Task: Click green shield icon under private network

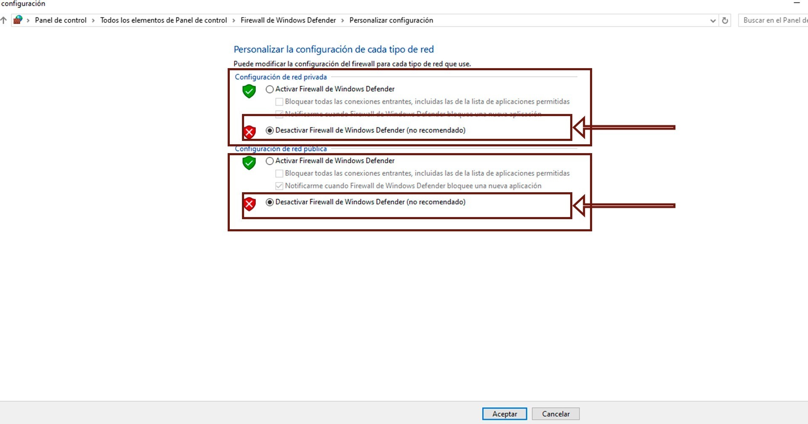Action: [249, 91]
